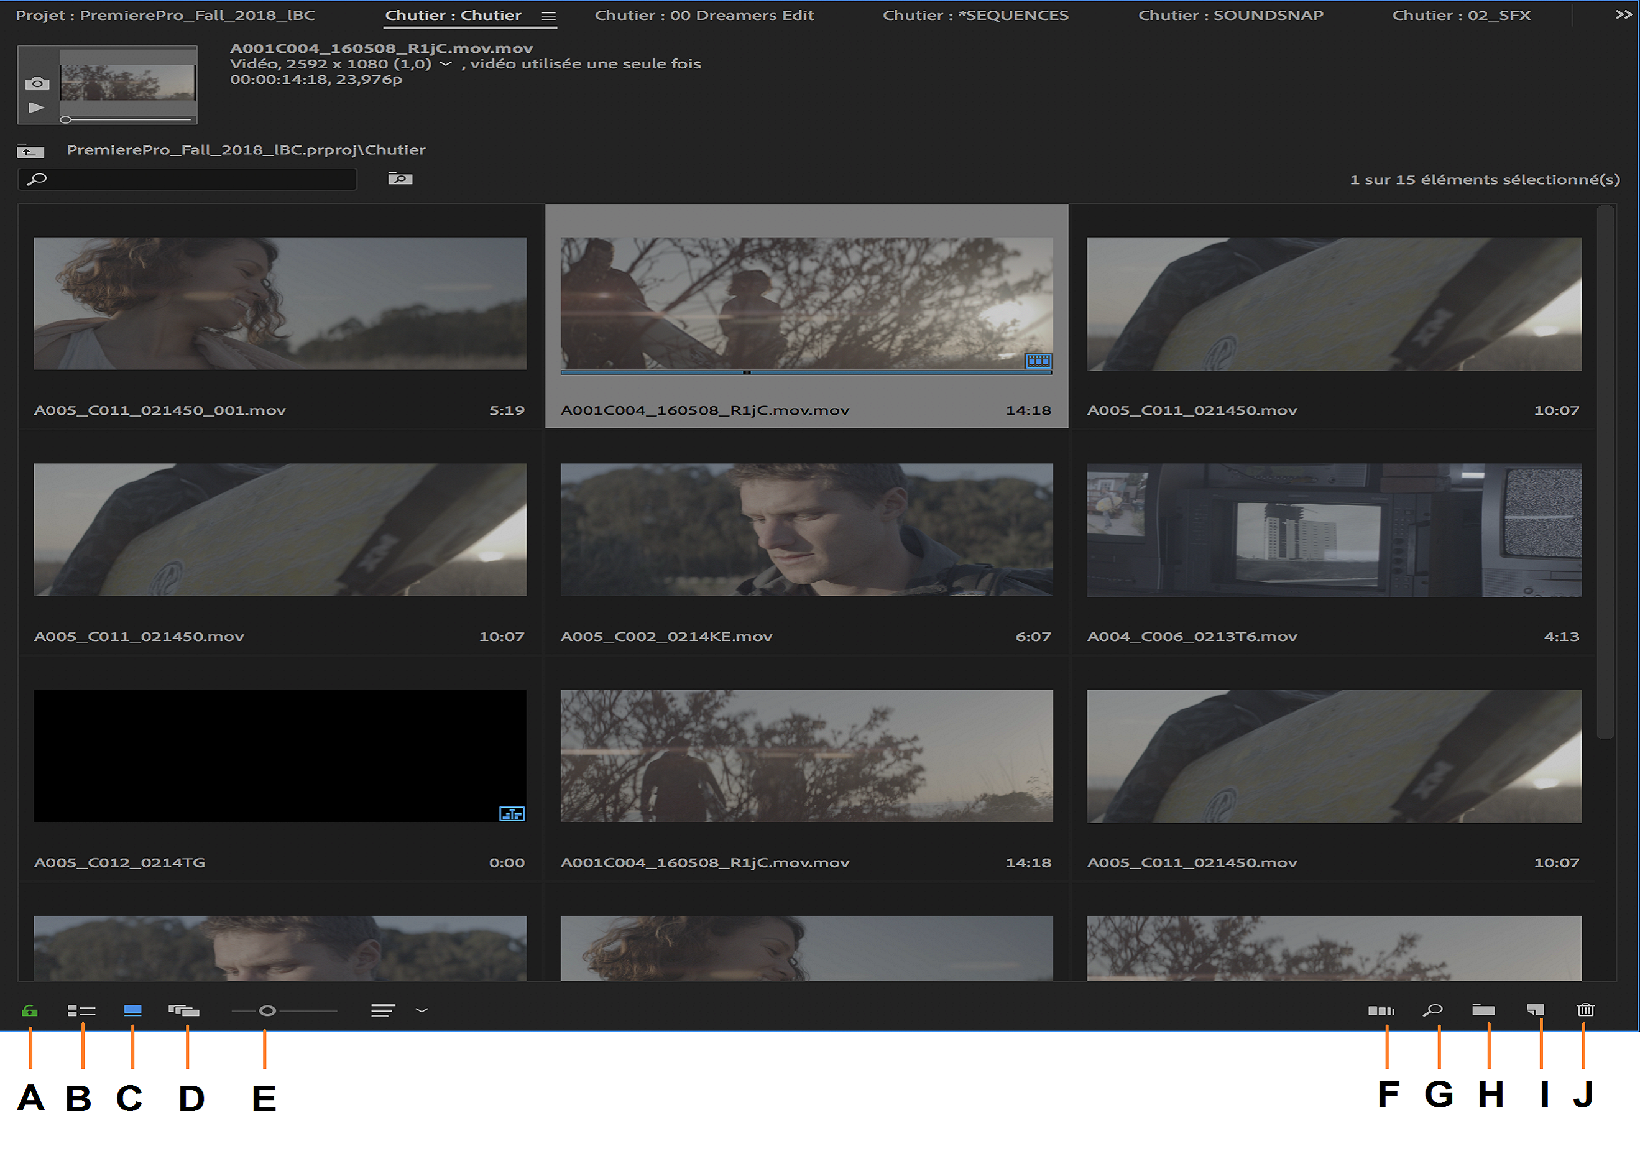Toggle the green project write lock
This screenshot has height=1154, width=1640.
click(30, 1010)
